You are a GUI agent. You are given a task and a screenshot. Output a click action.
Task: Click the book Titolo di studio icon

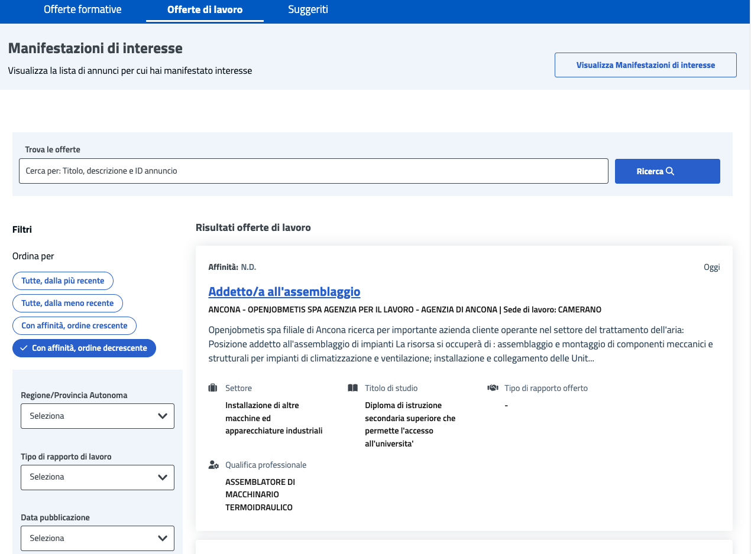tap(353, 388)
